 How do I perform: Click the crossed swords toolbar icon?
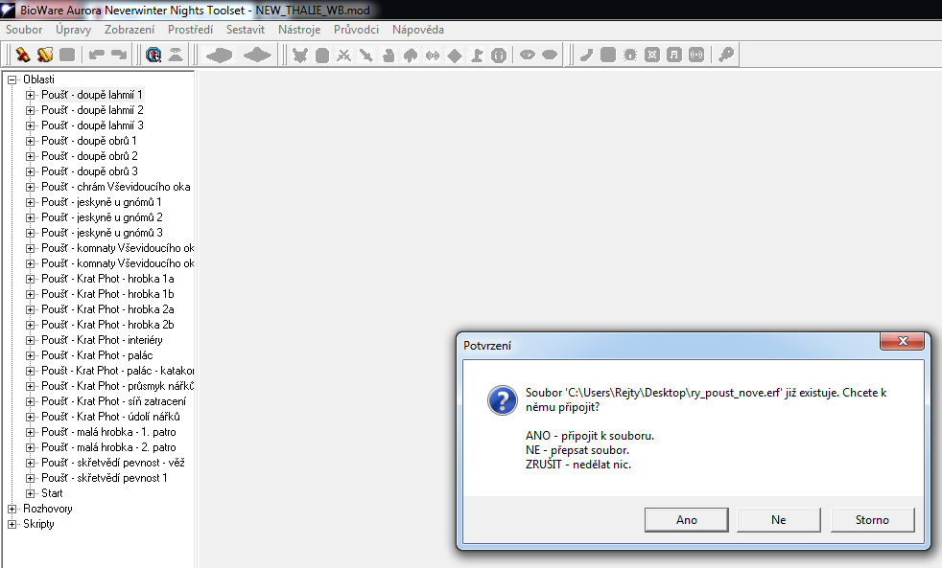coord(344,55)
